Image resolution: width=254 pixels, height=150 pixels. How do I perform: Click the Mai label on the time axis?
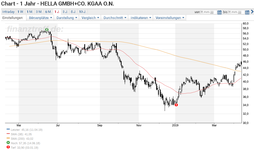point(19,125)
